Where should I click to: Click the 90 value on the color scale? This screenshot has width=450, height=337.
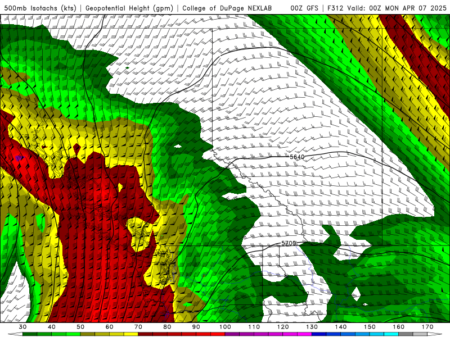coord(196,327)
